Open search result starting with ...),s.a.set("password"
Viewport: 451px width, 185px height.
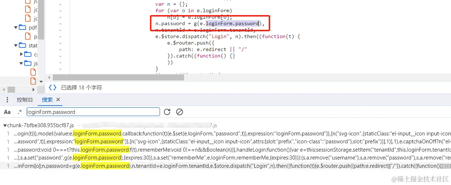click(232, 158)
